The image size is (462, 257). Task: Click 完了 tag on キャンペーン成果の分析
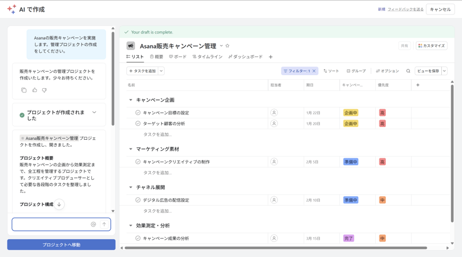[x=349, y=238]
